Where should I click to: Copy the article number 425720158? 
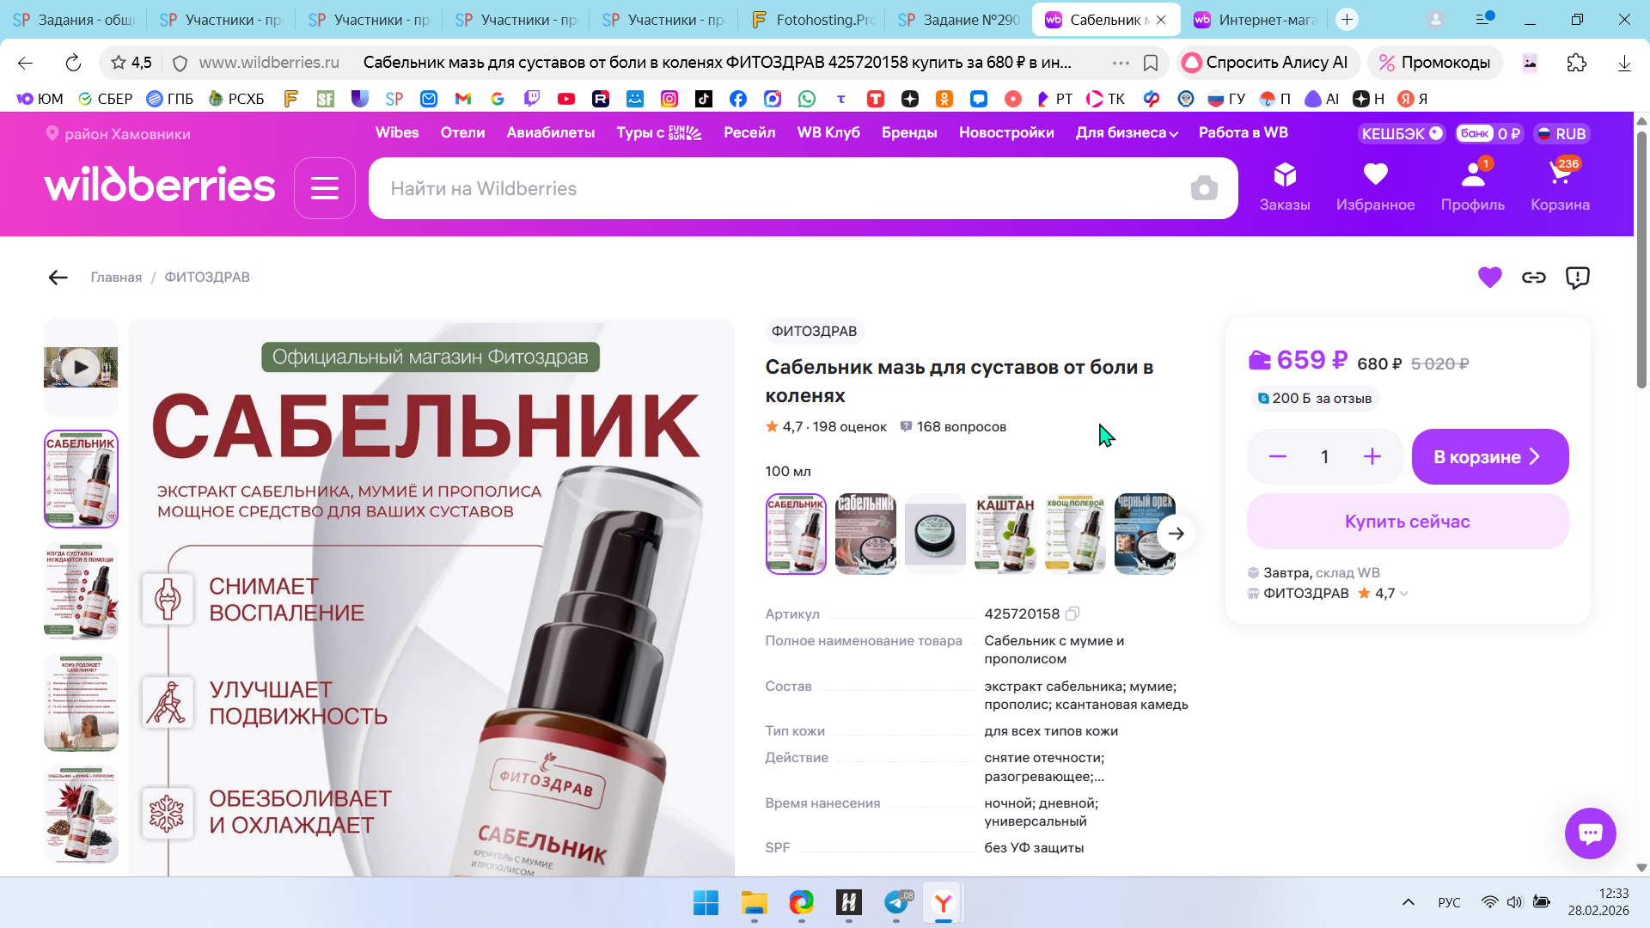point(1072,614)
